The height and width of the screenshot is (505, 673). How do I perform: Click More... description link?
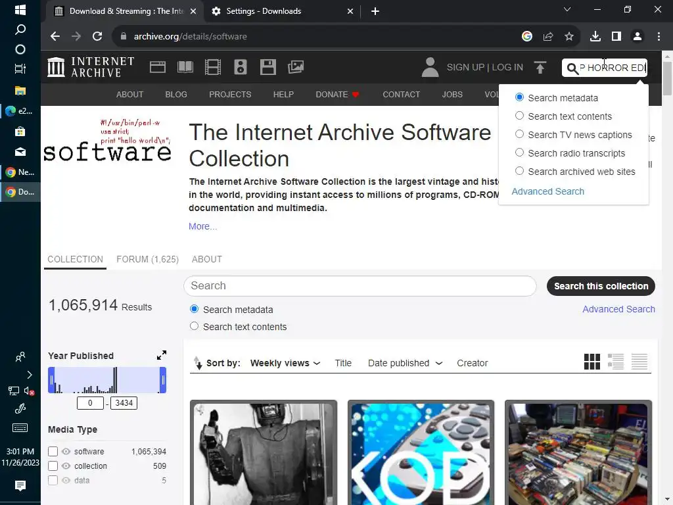coord(202,226)
